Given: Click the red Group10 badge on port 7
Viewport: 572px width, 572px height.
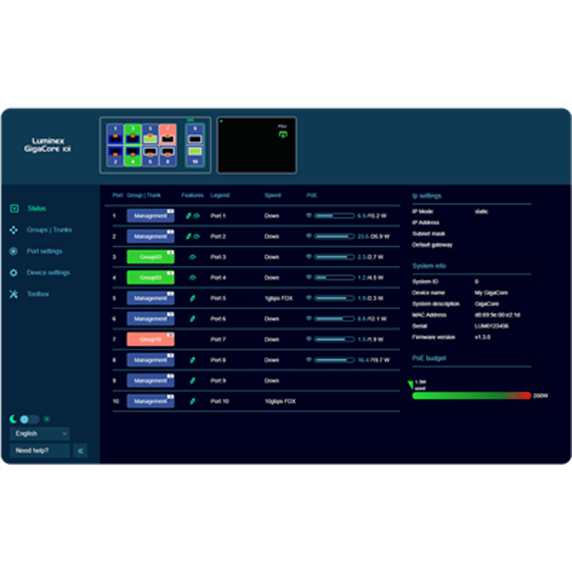Looking at the screenshot, I should tap(150, 339).
